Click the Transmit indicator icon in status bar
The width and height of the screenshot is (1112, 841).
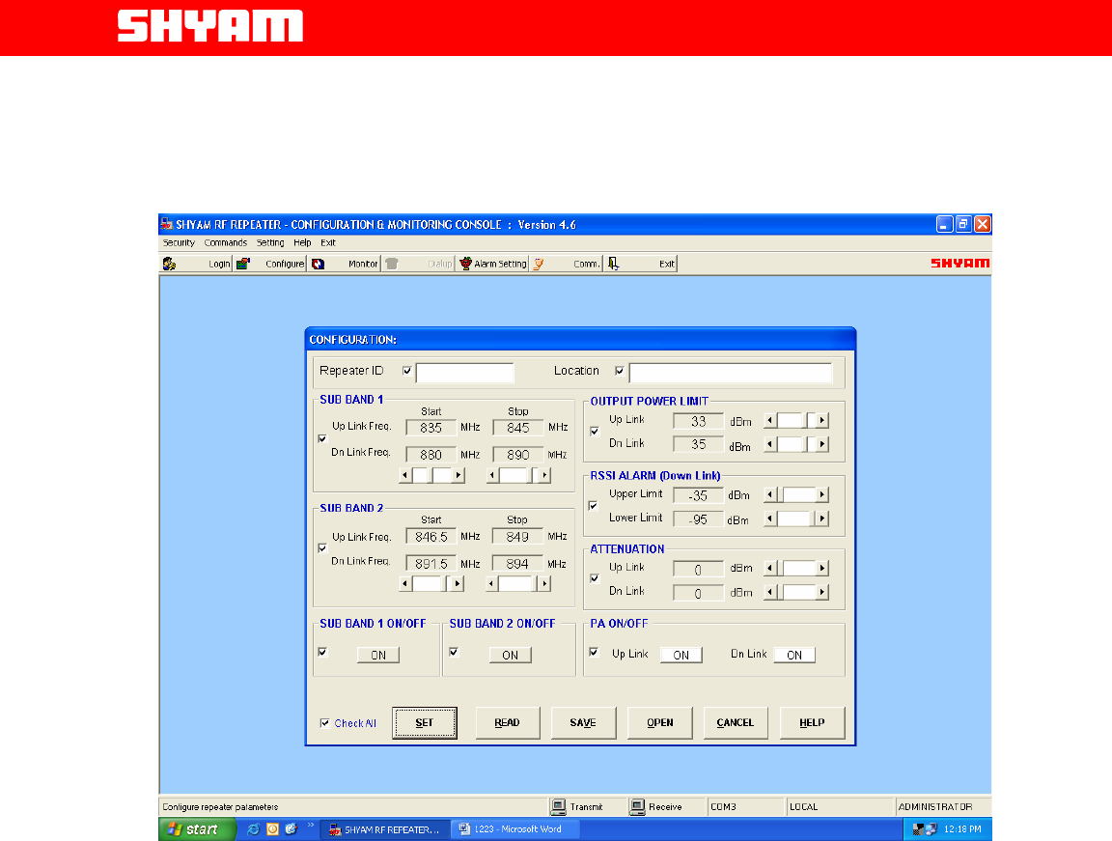[557, 806]
